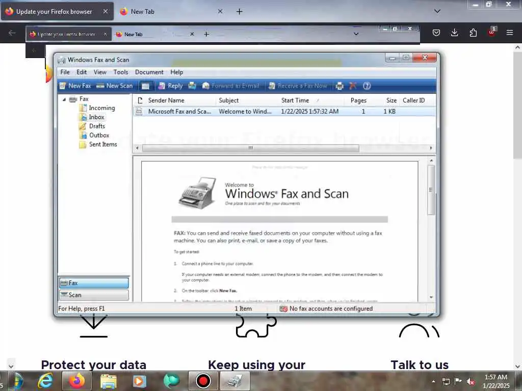The image size is (522, 391).
Task: Click the muted volume tray icon
Action: 471,382
